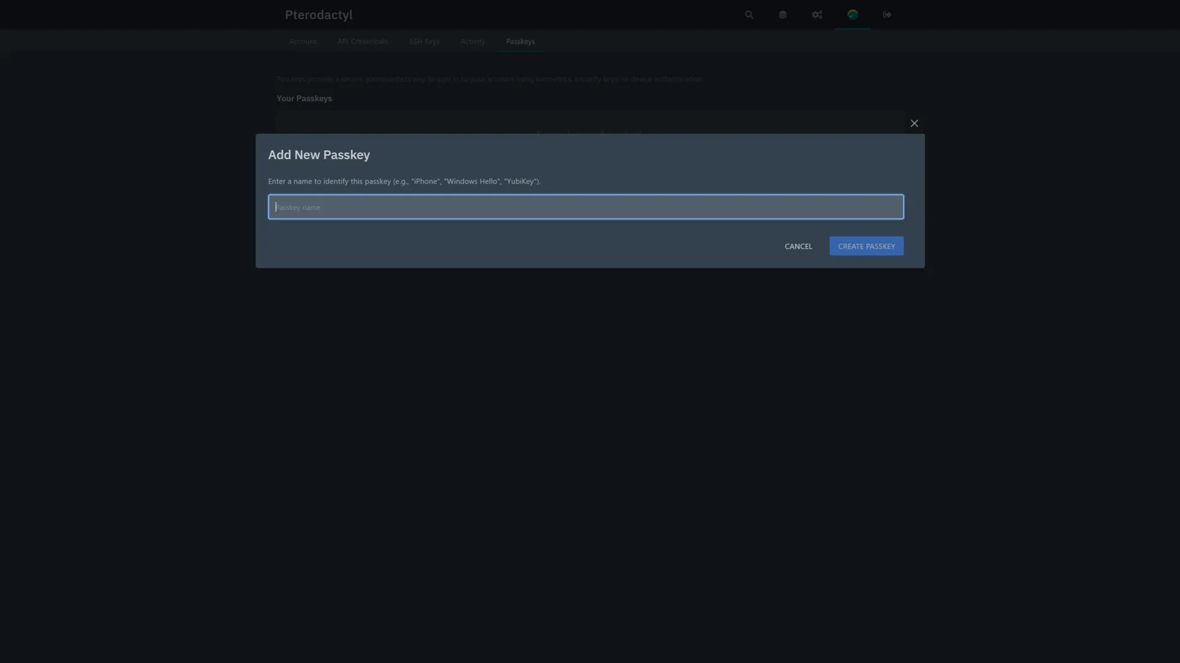Select the Activity tab
This screenshot has width=1180, height=663.
coord(472,42)
